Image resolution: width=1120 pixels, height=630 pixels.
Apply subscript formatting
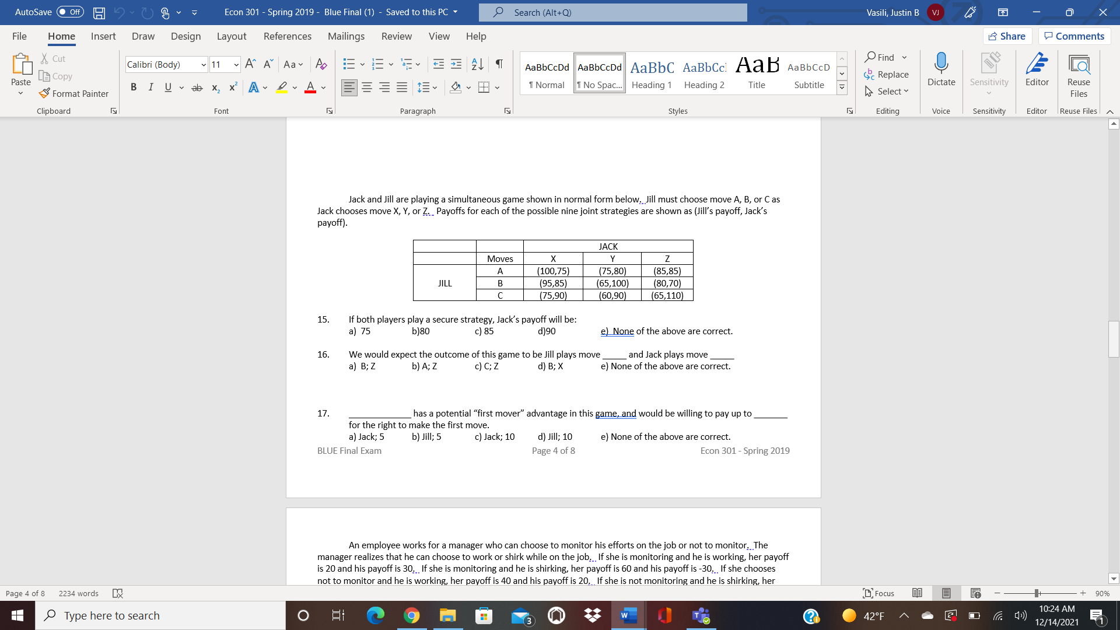click(215, 87)
